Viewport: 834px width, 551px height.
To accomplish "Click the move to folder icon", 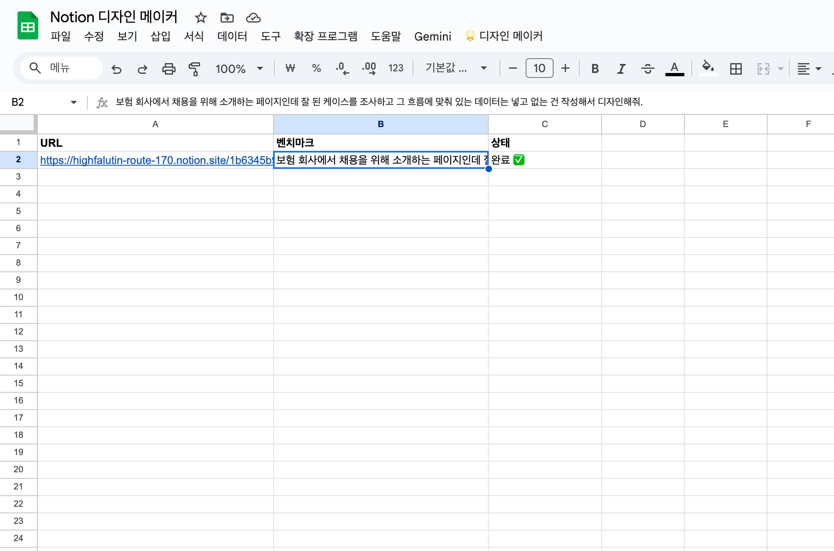I will click(227, 18).
